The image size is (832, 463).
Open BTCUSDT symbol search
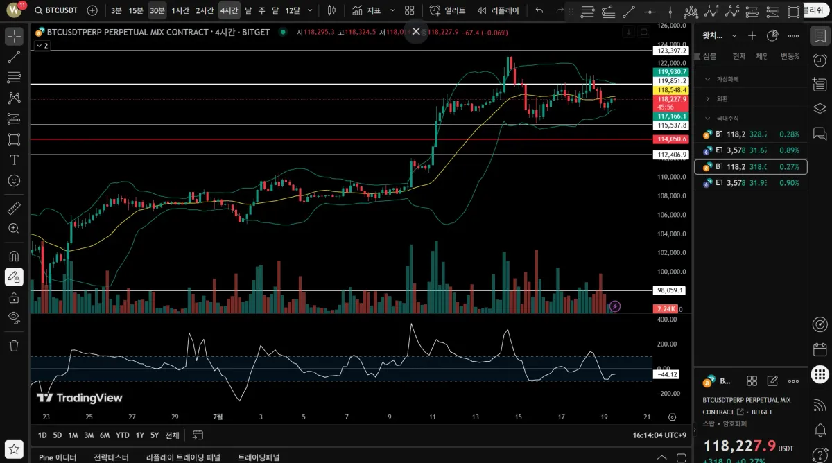point(56,10)
